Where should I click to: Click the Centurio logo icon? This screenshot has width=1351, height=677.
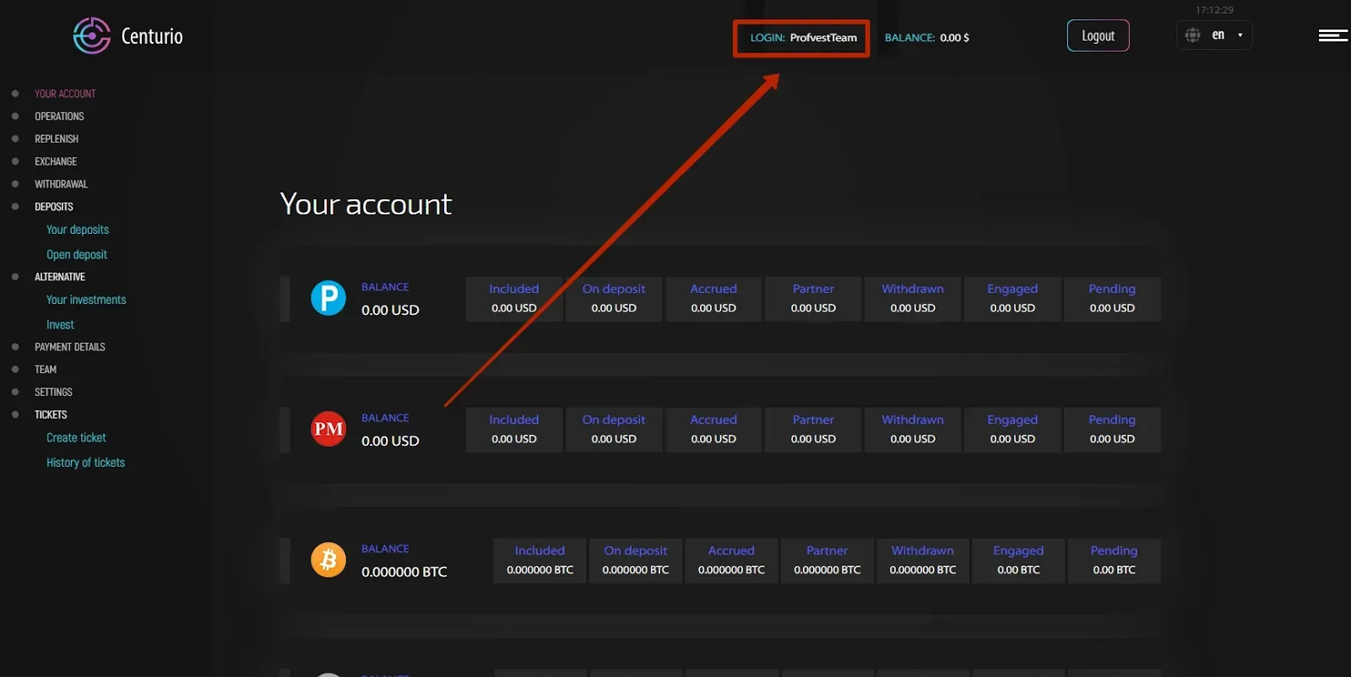pos(91,35)
